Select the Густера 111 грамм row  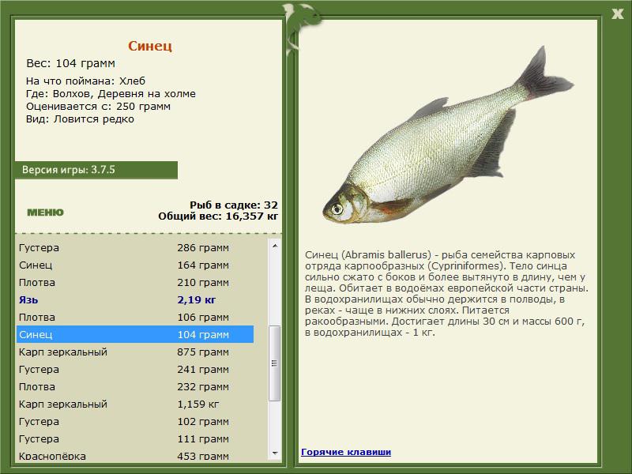pos(135,438)
